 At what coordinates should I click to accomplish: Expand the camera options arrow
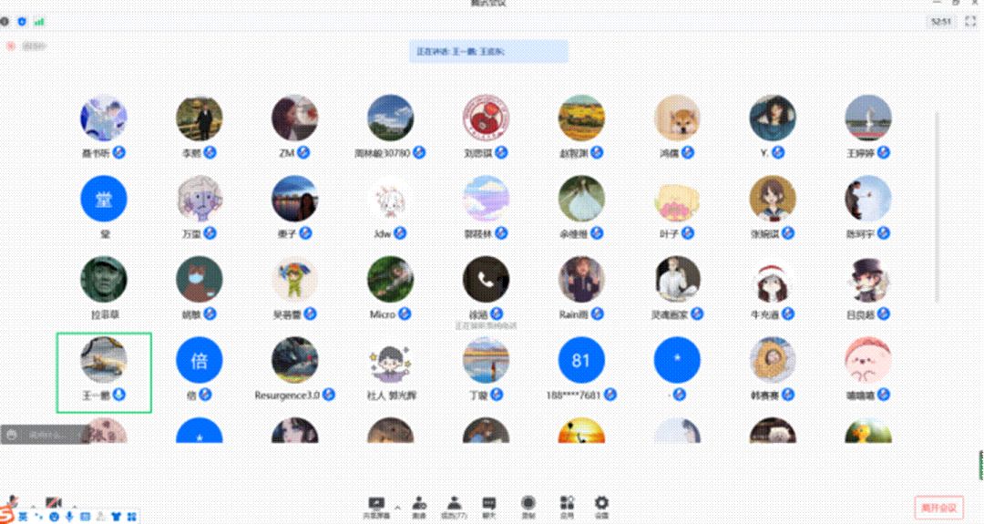[x=73, y=504]
